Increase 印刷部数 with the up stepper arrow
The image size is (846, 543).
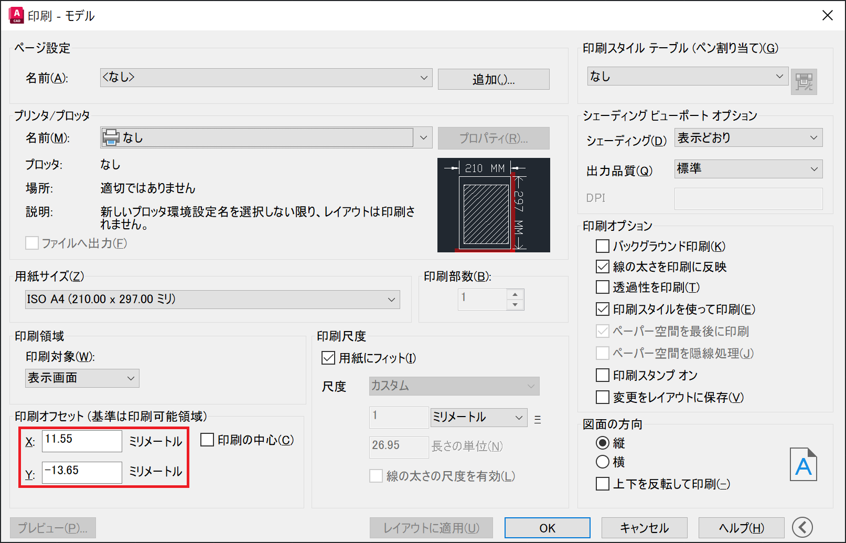point(516,294)
